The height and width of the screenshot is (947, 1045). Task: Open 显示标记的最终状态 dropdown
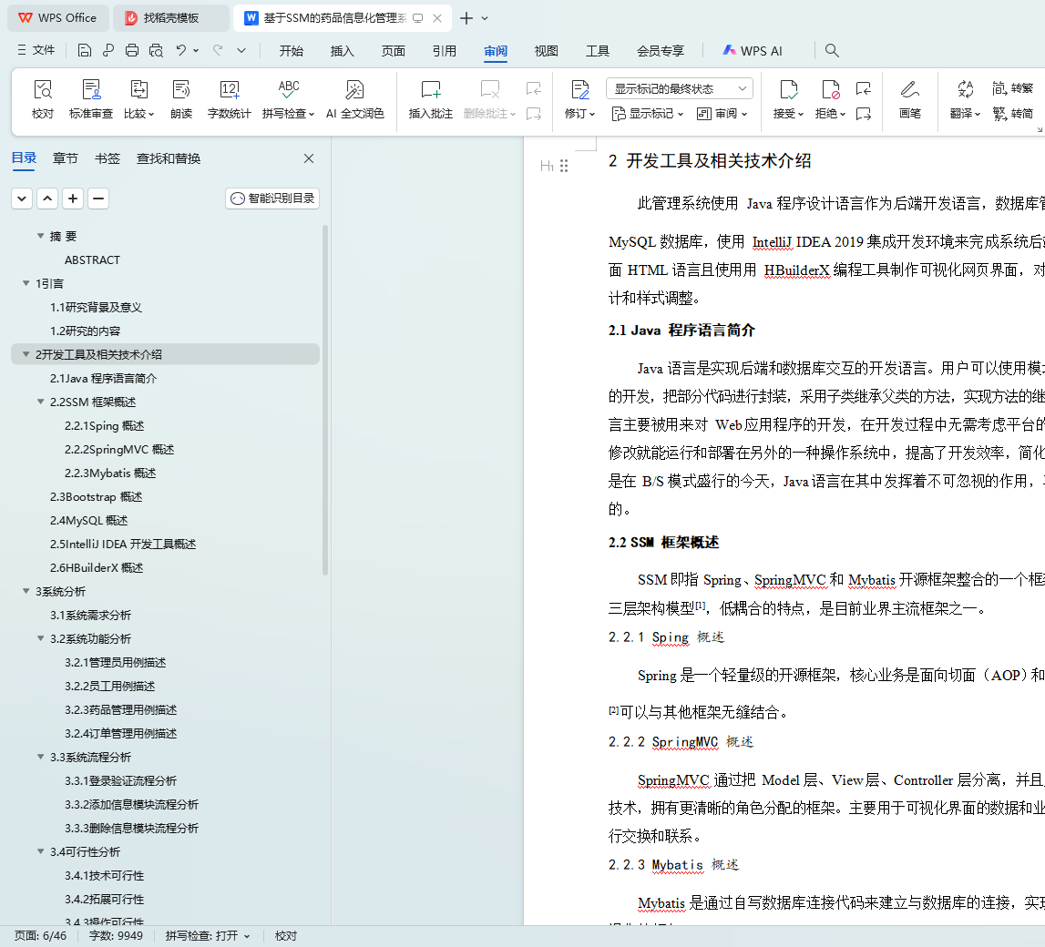click(679, 88)
